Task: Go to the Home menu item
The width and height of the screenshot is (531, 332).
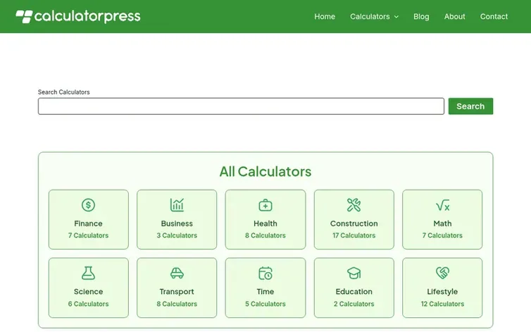Action: click(325, 16)
